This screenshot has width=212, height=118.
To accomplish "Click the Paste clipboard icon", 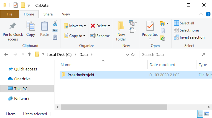I will (45, 26).
